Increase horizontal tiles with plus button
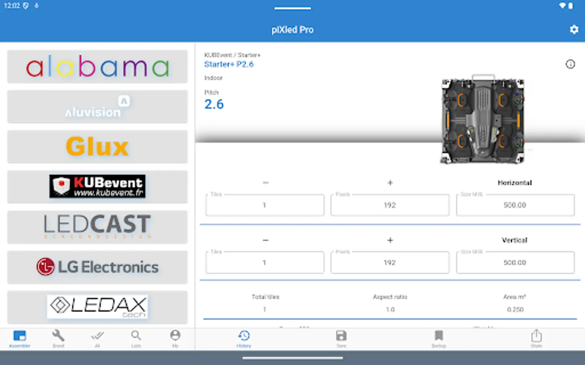 390,182
